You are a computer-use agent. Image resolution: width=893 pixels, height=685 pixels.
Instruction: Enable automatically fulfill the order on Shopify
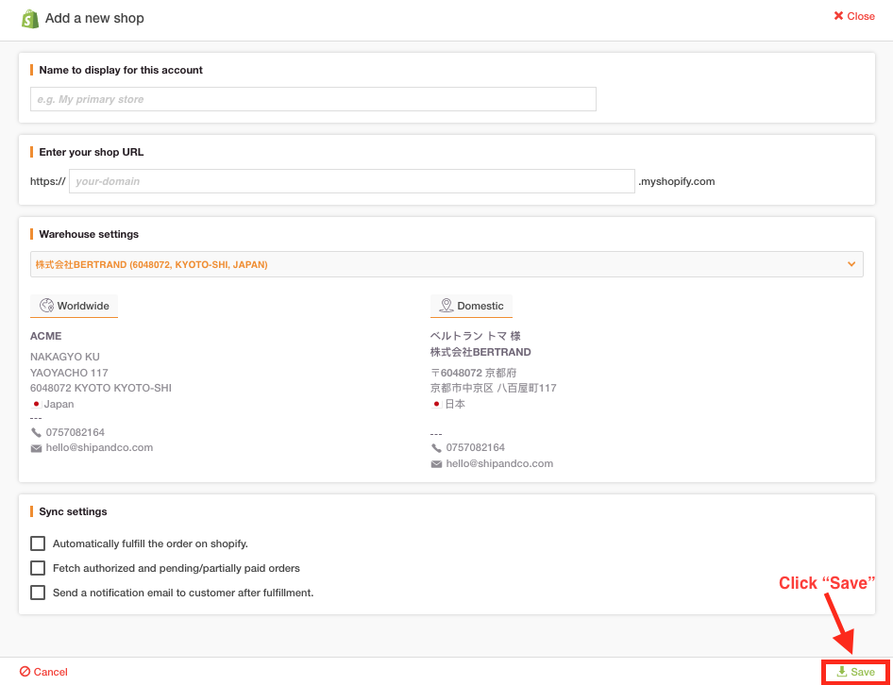(x=38, y=543)
